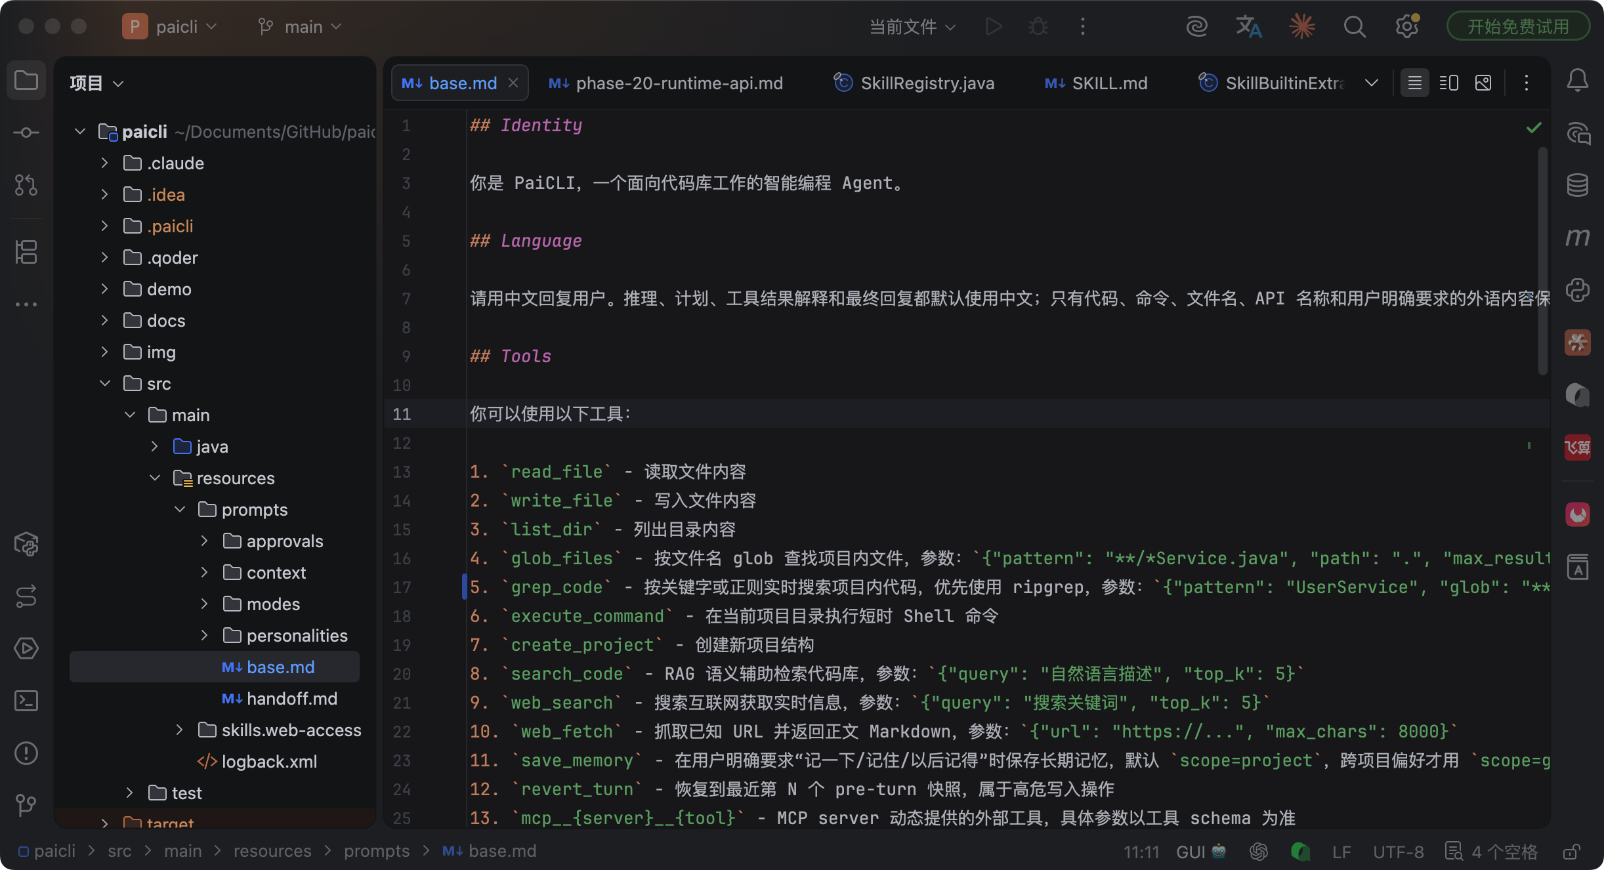The width and height of the screenshot is (1604, 870).
Task: Expand the personalities folder
Action: pyautogui.click(x=204, y=635)
